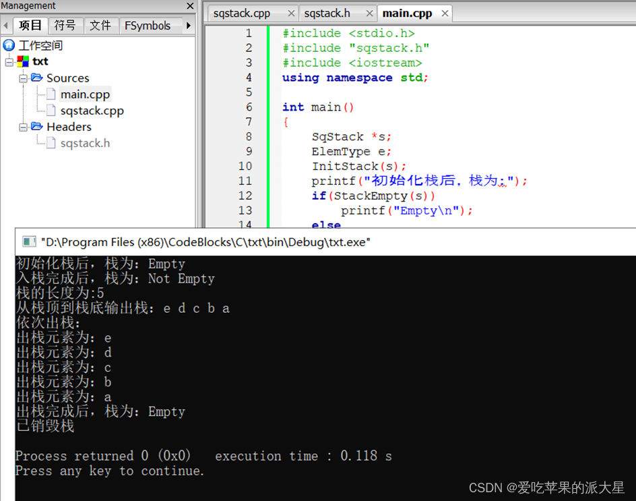Viewport: 636px width, 501px height.
Task: Click 'ElemType e;' code line
Action: point(351,152)
